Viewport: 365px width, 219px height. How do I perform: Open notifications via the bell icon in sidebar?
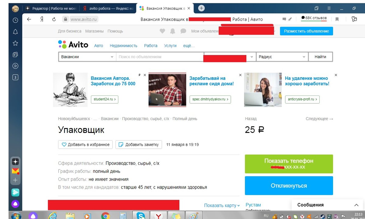tap(15, 31)
